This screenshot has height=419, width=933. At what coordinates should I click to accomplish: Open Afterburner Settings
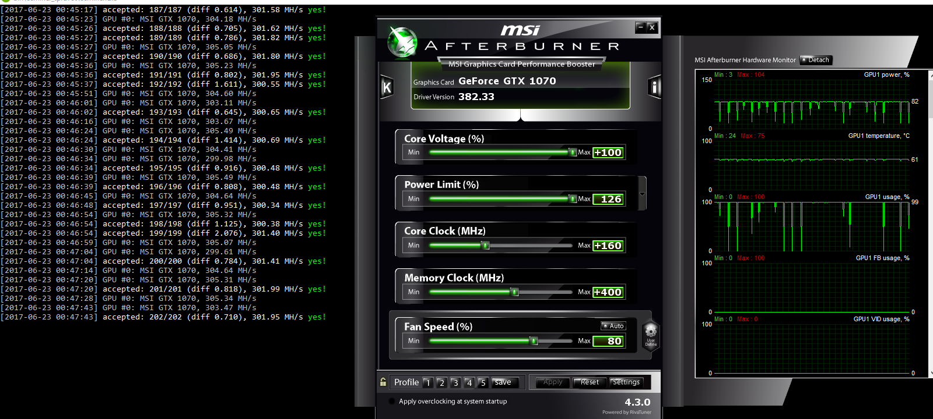(x=626, y=382)
